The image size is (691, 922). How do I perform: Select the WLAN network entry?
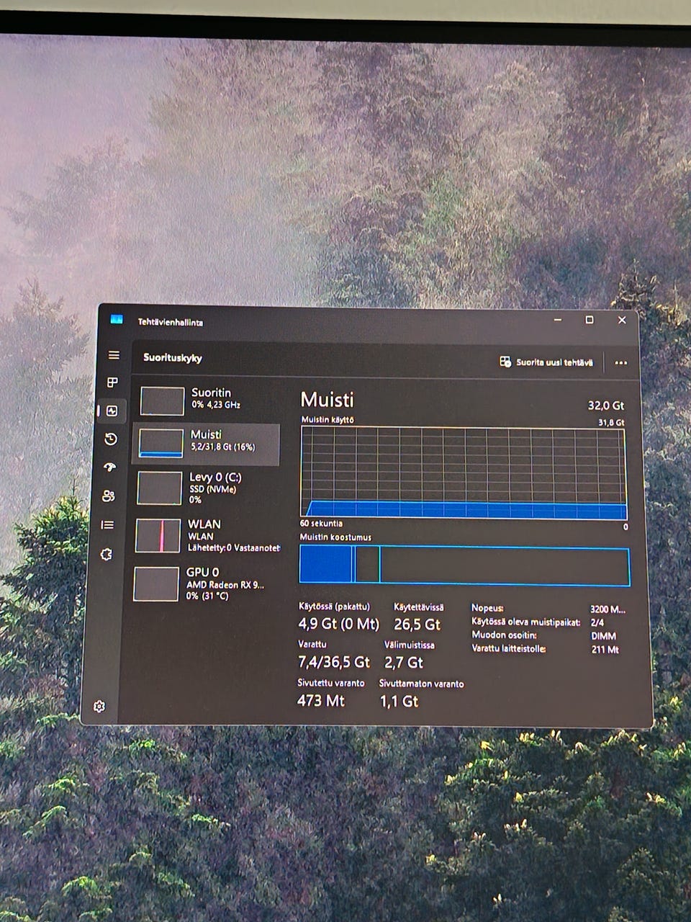(x=206, y=535)
